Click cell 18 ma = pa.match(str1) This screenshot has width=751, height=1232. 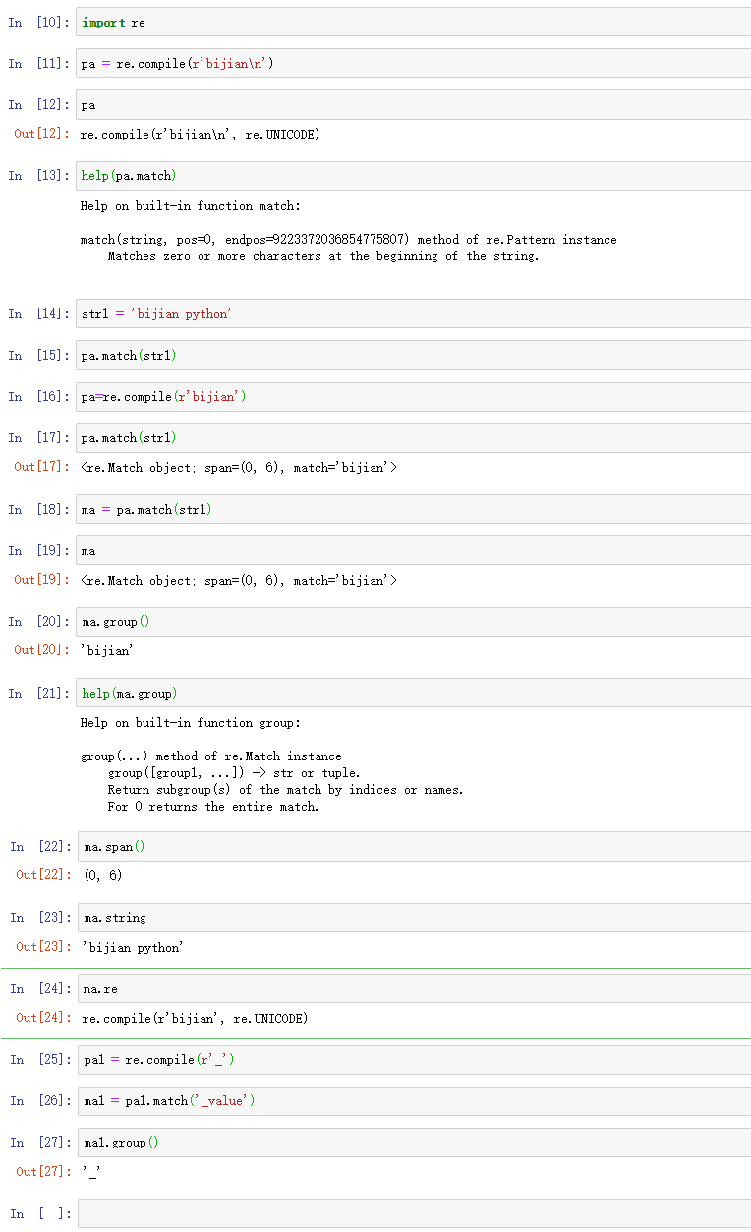coord(413,509)
